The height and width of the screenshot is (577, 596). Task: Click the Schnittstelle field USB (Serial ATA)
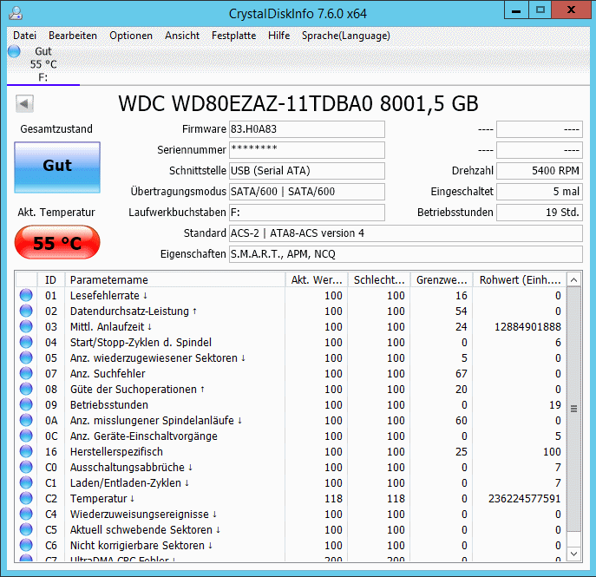307,171
